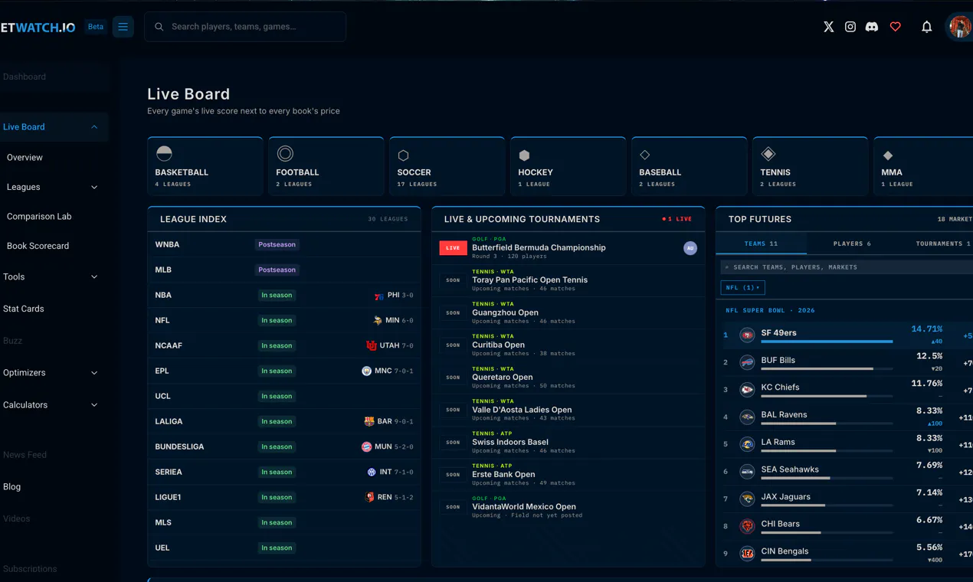Open Blog in the sidebar
This screenshot has width=973, height=582.
pyautogui.click(x=11, y=487)
